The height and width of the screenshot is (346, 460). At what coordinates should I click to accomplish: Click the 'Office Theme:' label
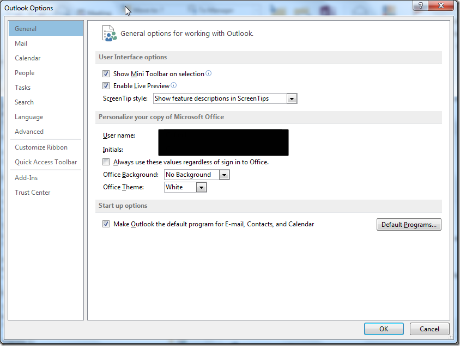(x=123, y=187)
